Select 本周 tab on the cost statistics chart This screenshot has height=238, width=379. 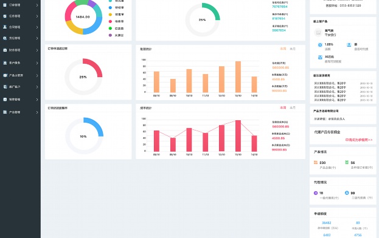point(283,108)
